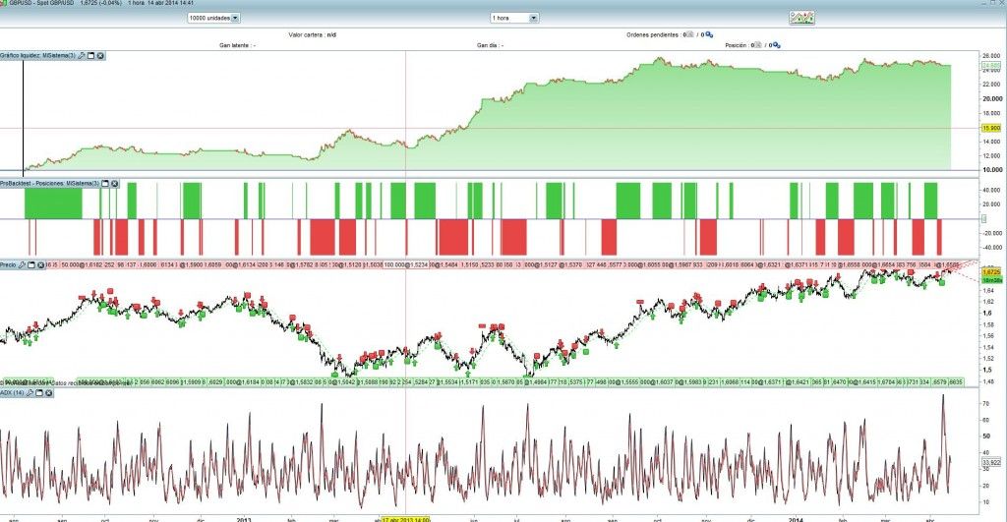The image size is (1007, 522).
Task: Open ADX (14) indicator settings wrench
Action: [30, 392]
